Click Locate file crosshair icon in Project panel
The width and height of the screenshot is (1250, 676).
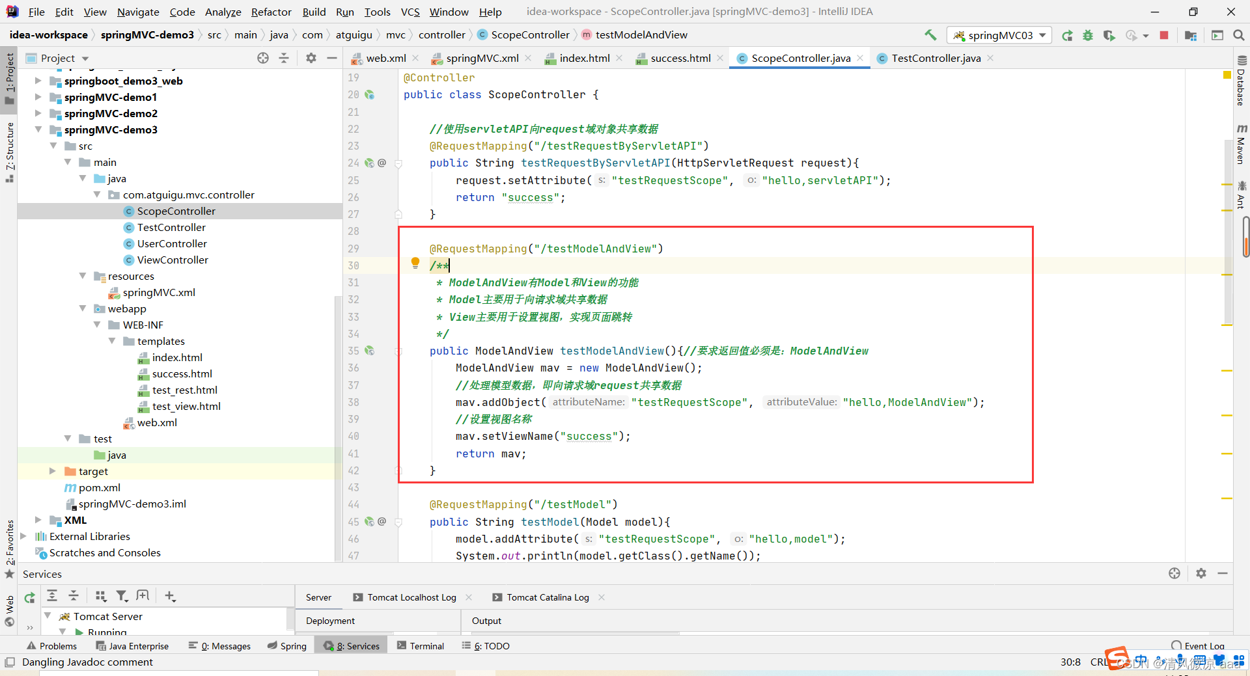click(x=263, y=58)
